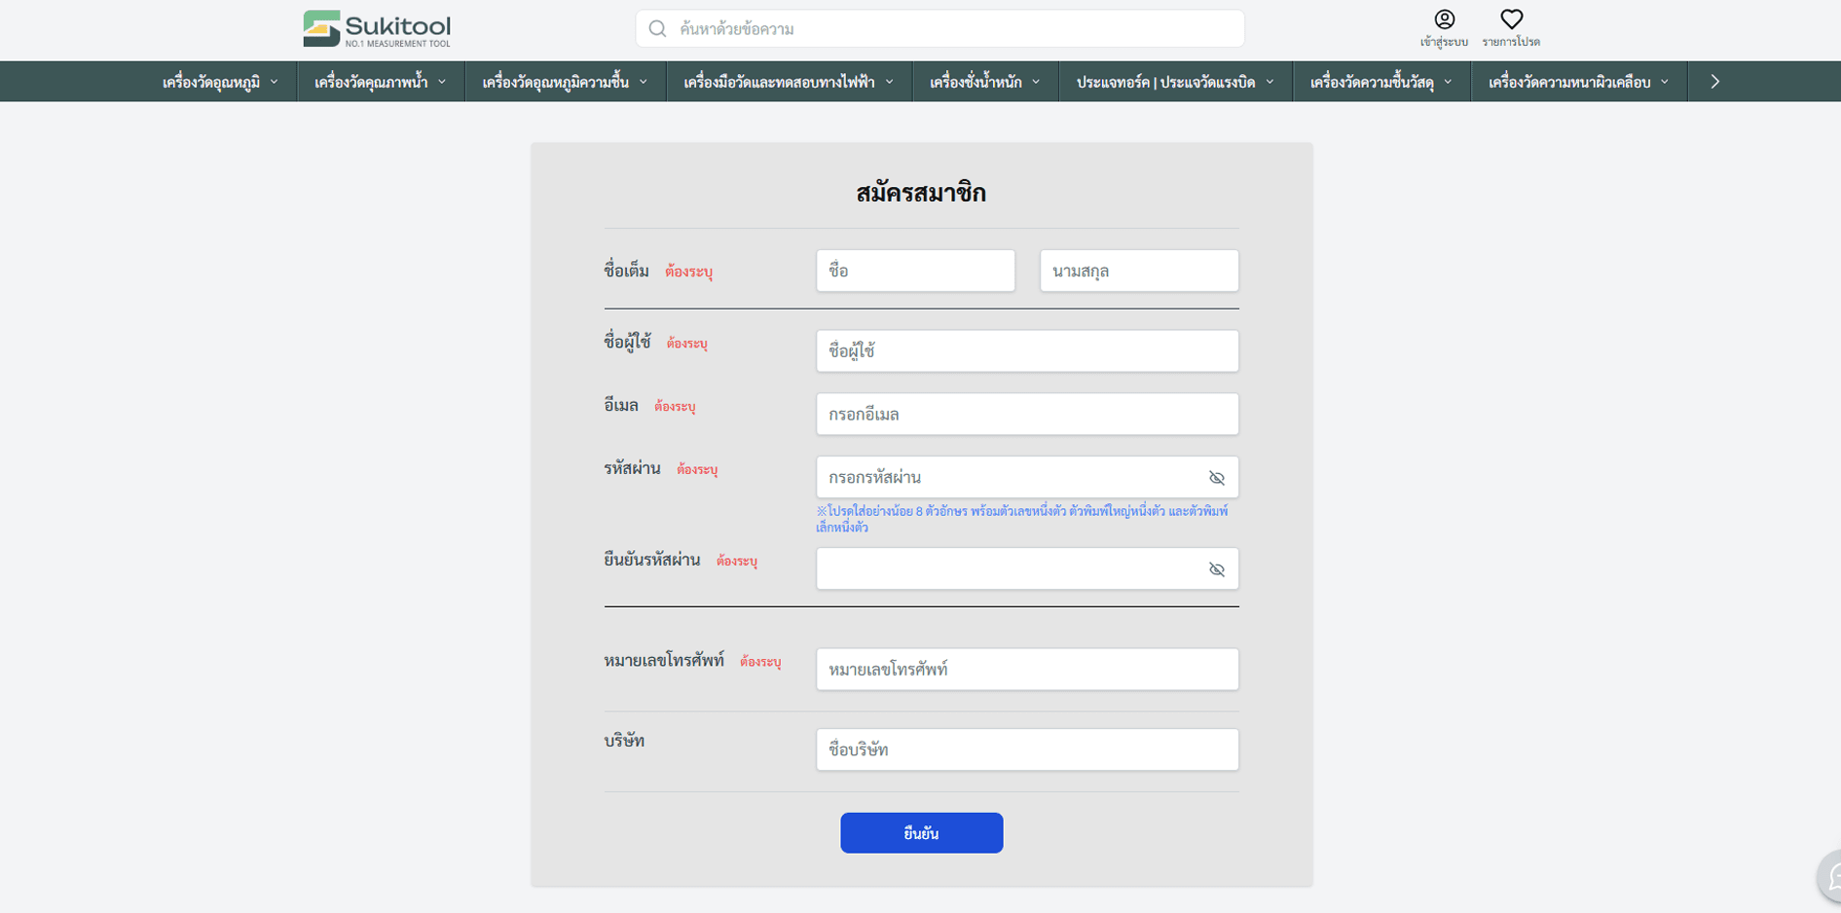Image resolution: width=1841 pixels, height=913 pixels.
Task: Focus the นามสกุล surname field
Action: pyautogui.click(x=1139, y=271)
